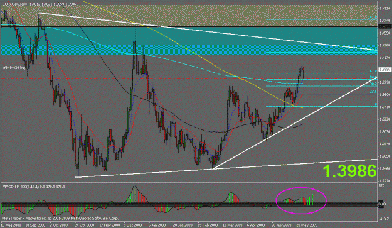Click the MetaTrader copyright text
Image resolution: width=392 pixels, height=228 pixels.
[x=60, y=219]
